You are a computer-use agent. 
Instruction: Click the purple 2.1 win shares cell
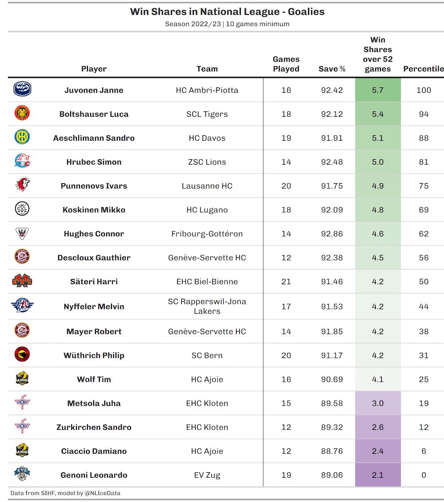[378, 475]
